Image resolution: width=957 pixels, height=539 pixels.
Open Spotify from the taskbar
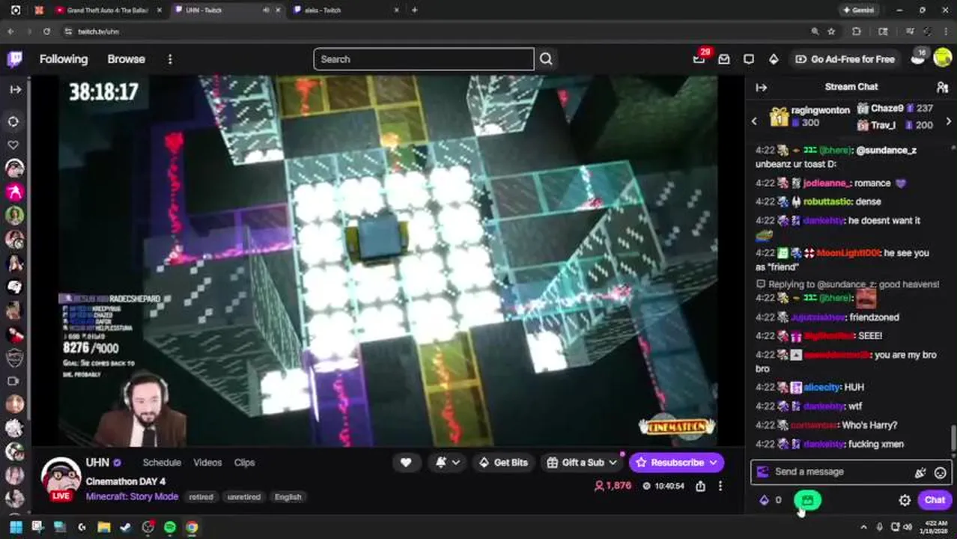point(170,527)
